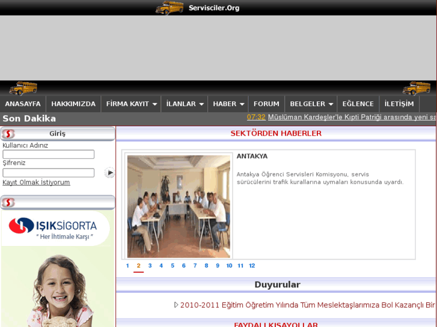Open the Antakya meeting photo thumbnail

pos(179,206)
